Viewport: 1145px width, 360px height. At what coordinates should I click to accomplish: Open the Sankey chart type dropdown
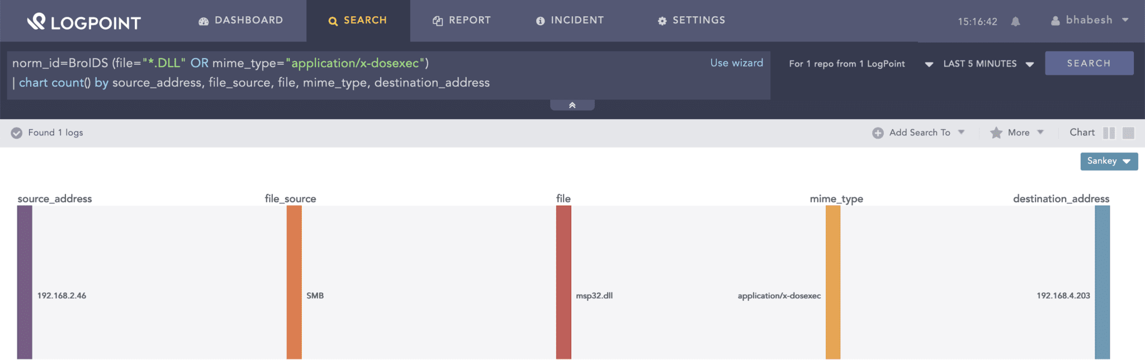coord(1109,161)
